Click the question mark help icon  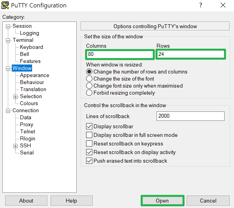coord(201,5)
